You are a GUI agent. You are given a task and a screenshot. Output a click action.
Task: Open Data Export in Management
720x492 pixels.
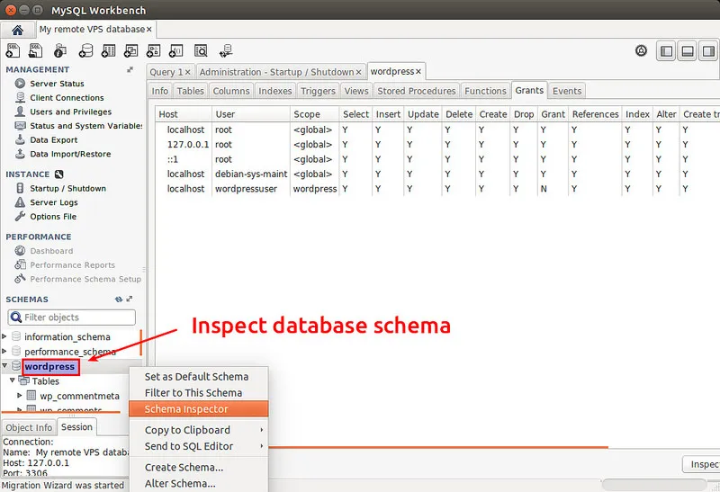tap(53, 140)
